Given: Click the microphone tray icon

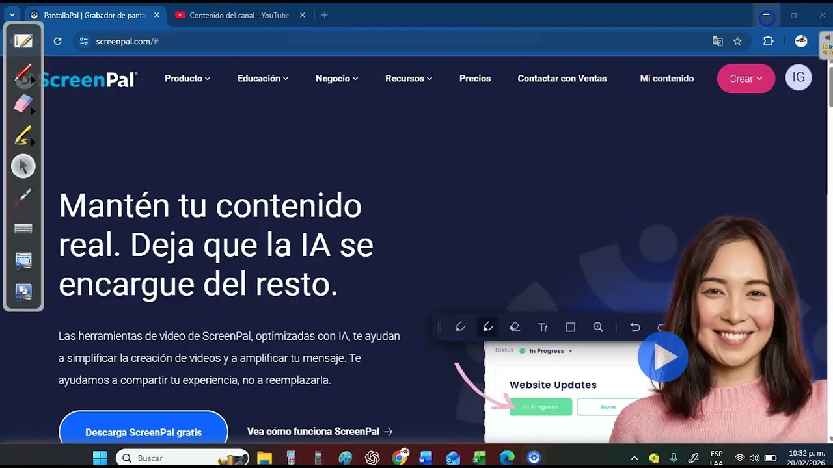Looking at the screenshot, I should click(x=674, y=458).
